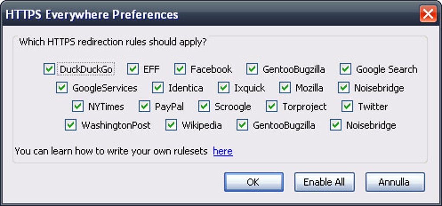Viewport: 442px width, 206px height.
Task: Toggle the EFF redirection rule
Action: (133, 69)
